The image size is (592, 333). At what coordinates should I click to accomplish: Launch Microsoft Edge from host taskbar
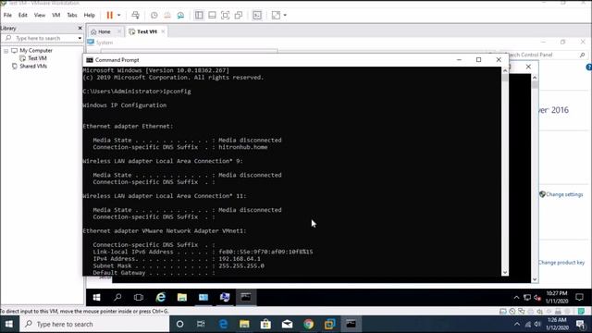[223, 324]
